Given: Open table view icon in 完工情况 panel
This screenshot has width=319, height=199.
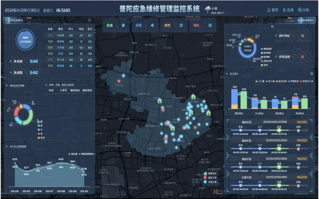Looking at the screenshot, I should click(x=312, y=74).
